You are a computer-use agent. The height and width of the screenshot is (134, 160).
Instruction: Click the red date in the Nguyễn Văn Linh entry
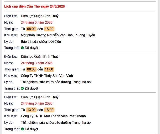tap(37, 22)
